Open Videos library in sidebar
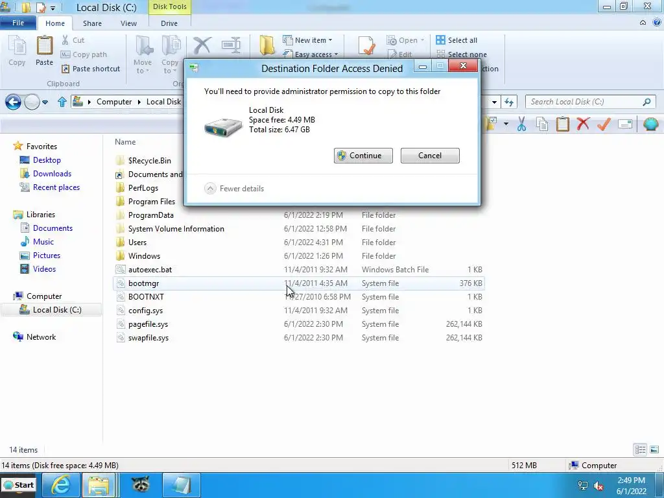 click(x=38, y=269)
